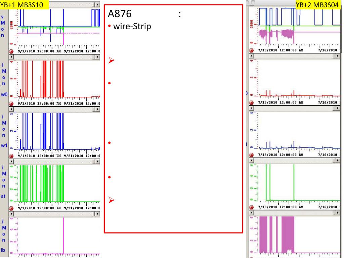Screen dimensions: 344x258
Task: Click the iMon ib axis label
Action: pyautogui.click(x=3, y=236)
